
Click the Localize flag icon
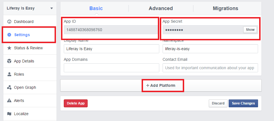(9, 114)
